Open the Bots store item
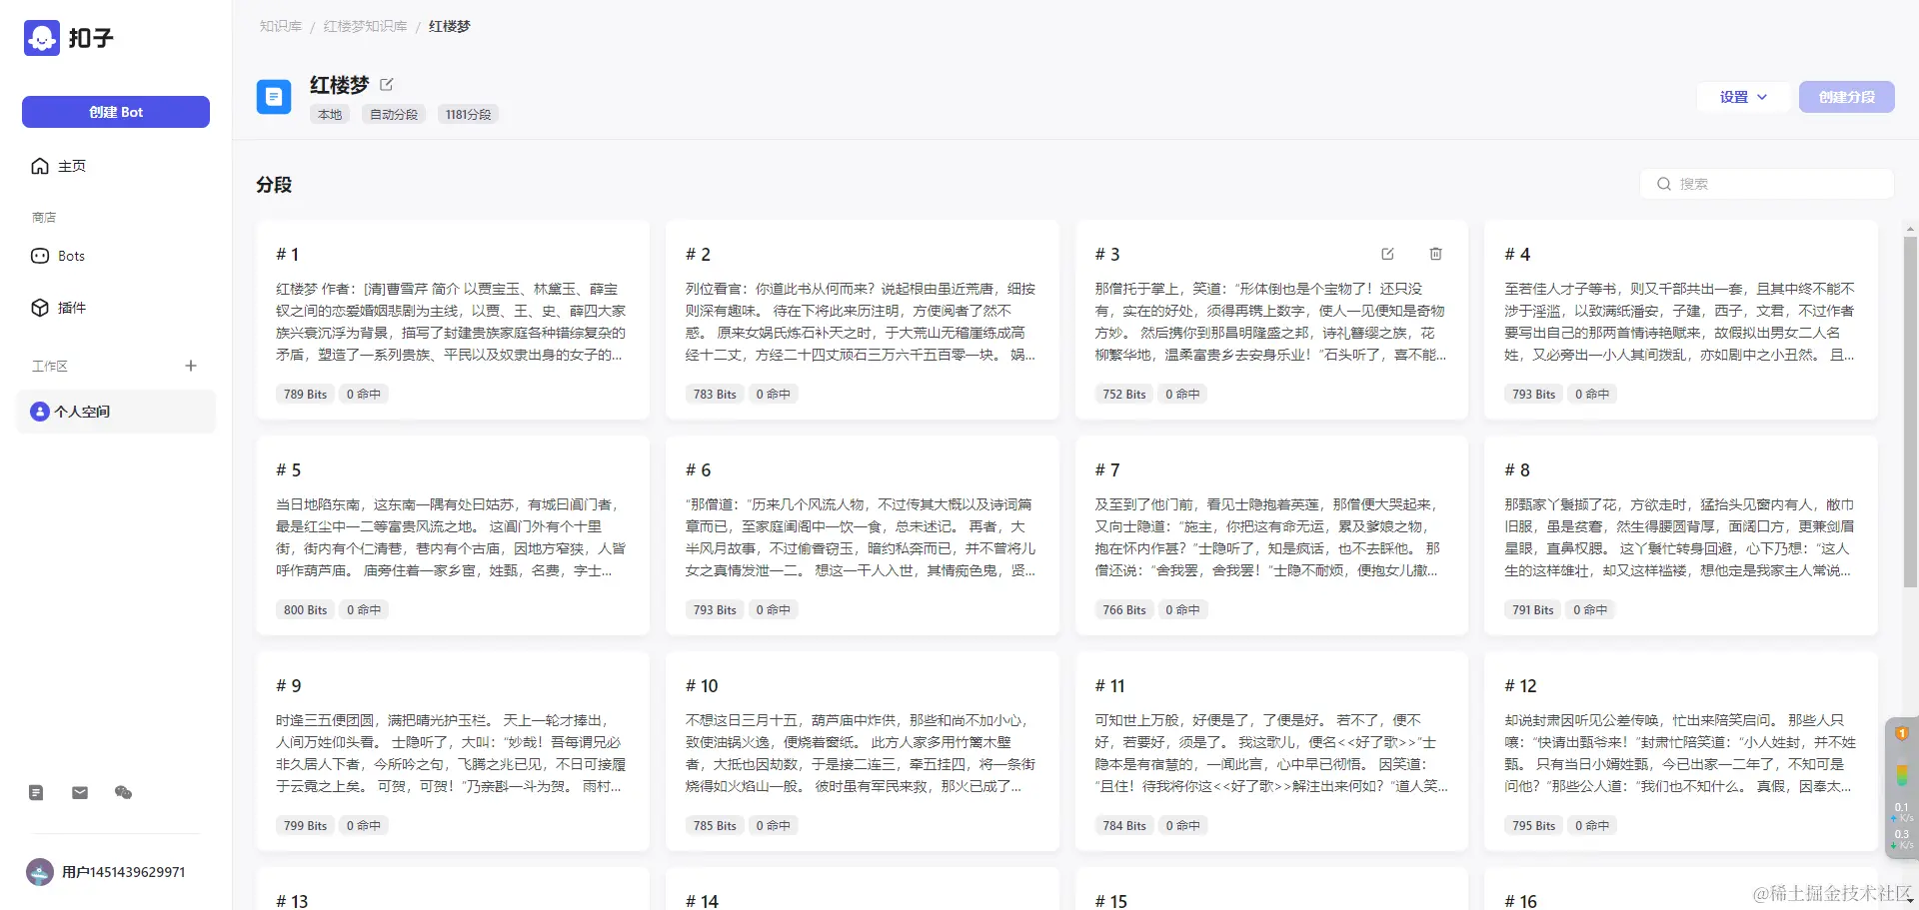This screenshot has width=1919, height=910. tap(116, 256)
